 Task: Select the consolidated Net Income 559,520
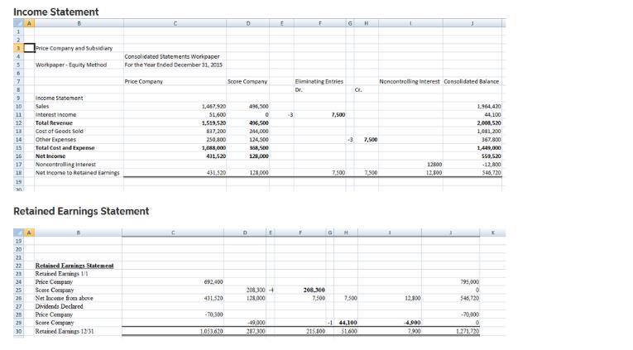click(x=491, y=156)
